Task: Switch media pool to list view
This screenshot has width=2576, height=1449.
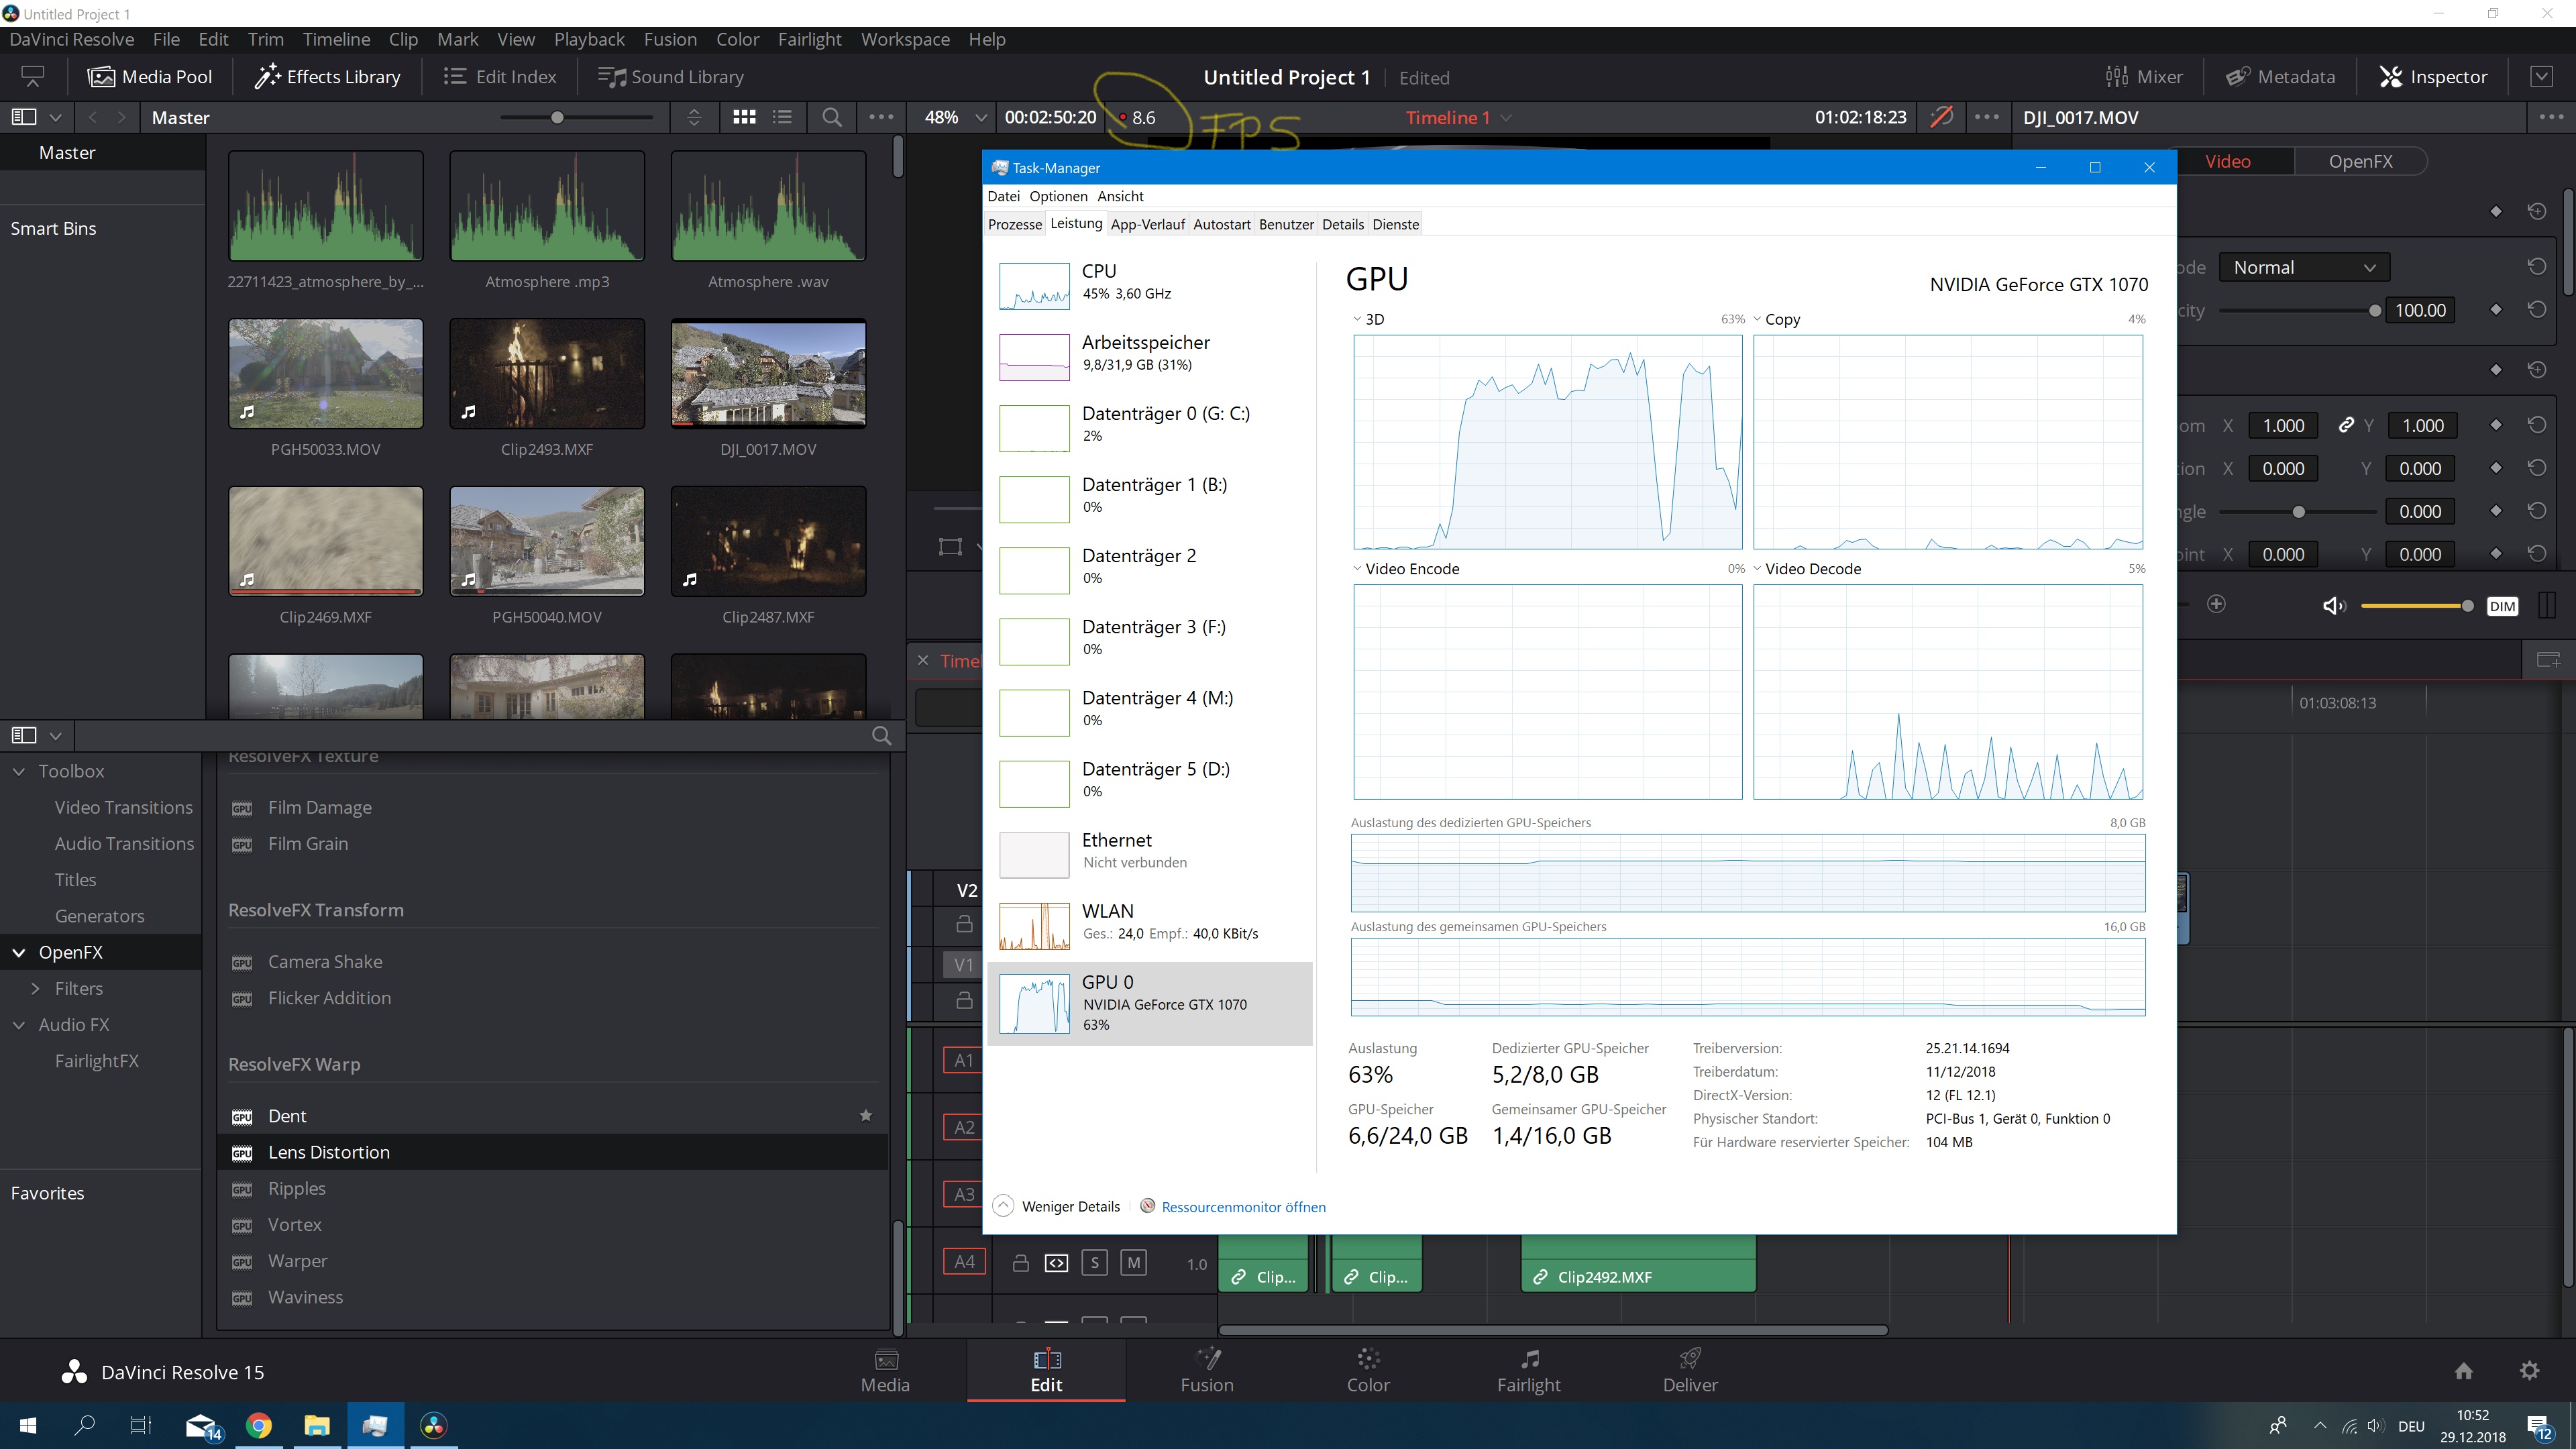Action: [x=783, y=117]
